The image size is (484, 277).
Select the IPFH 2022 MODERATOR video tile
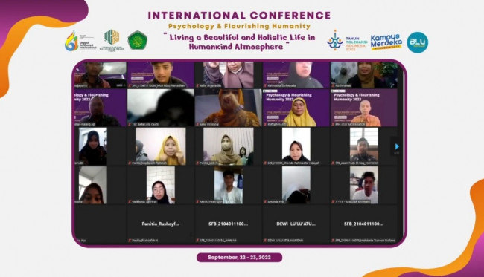364,108
